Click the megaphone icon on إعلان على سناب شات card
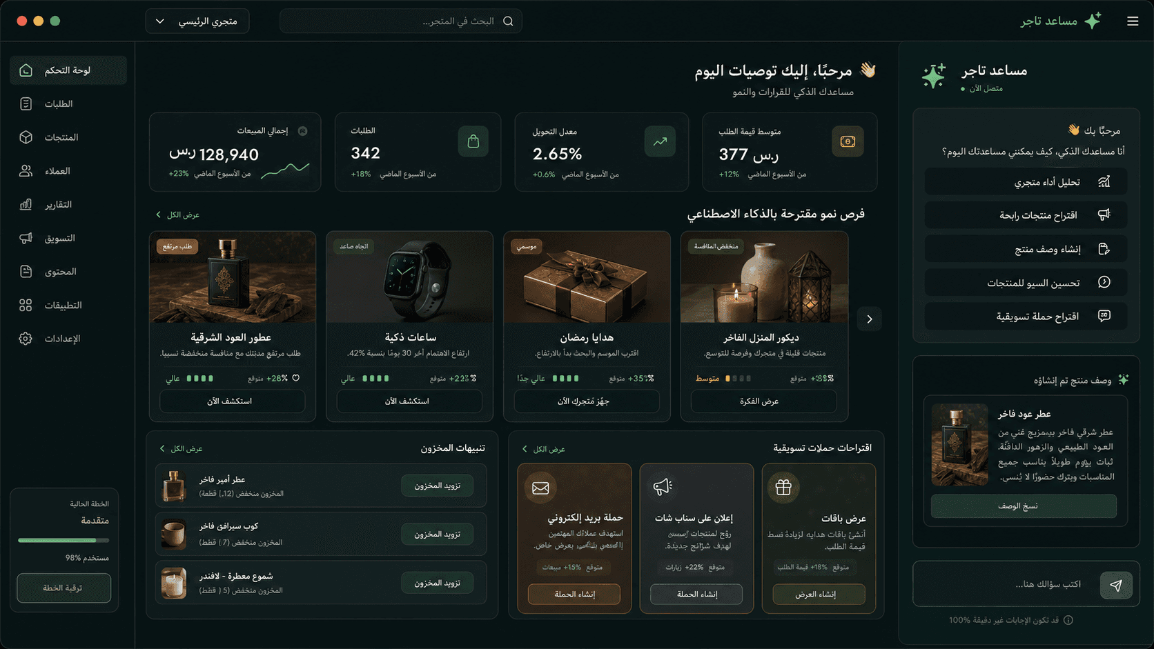The image size is (1154, 649). (663, 487)
